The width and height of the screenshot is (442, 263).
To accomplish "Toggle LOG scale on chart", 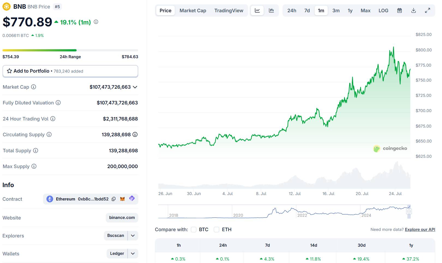I will [383, 11].
